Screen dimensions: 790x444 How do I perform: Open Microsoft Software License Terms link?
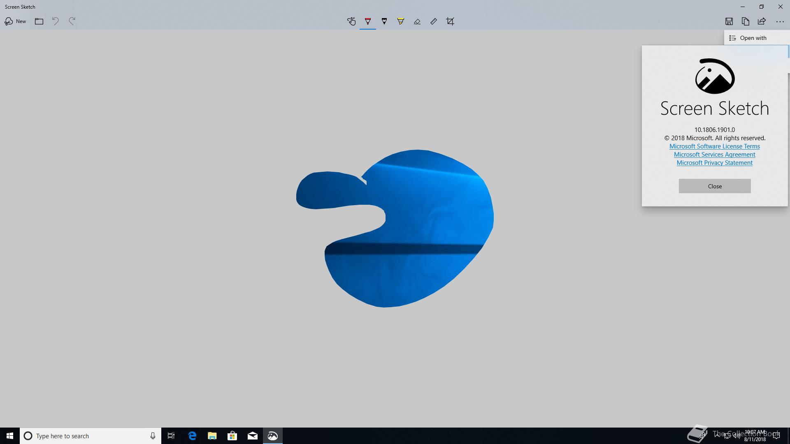pyautogui.click(x=715, y=146)
